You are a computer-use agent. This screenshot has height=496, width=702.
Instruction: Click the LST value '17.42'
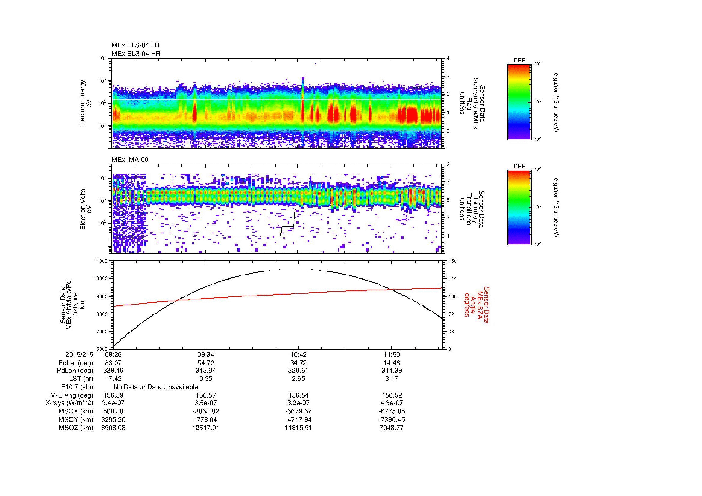coord(113,379)
